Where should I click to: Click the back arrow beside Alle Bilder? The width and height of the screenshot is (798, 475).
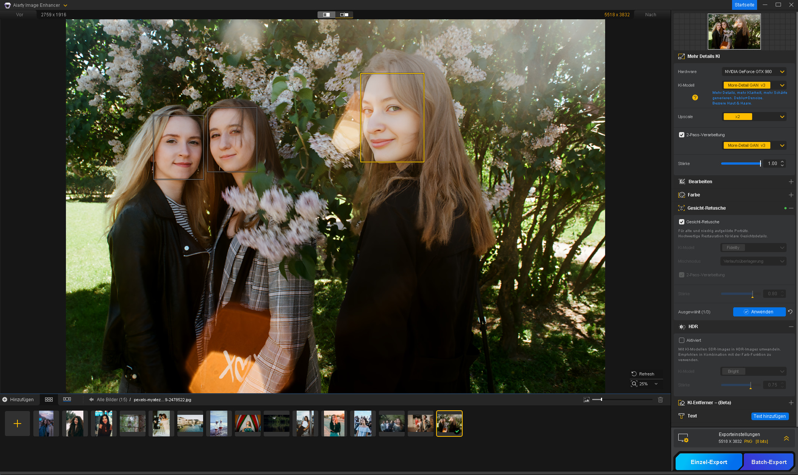91,399
